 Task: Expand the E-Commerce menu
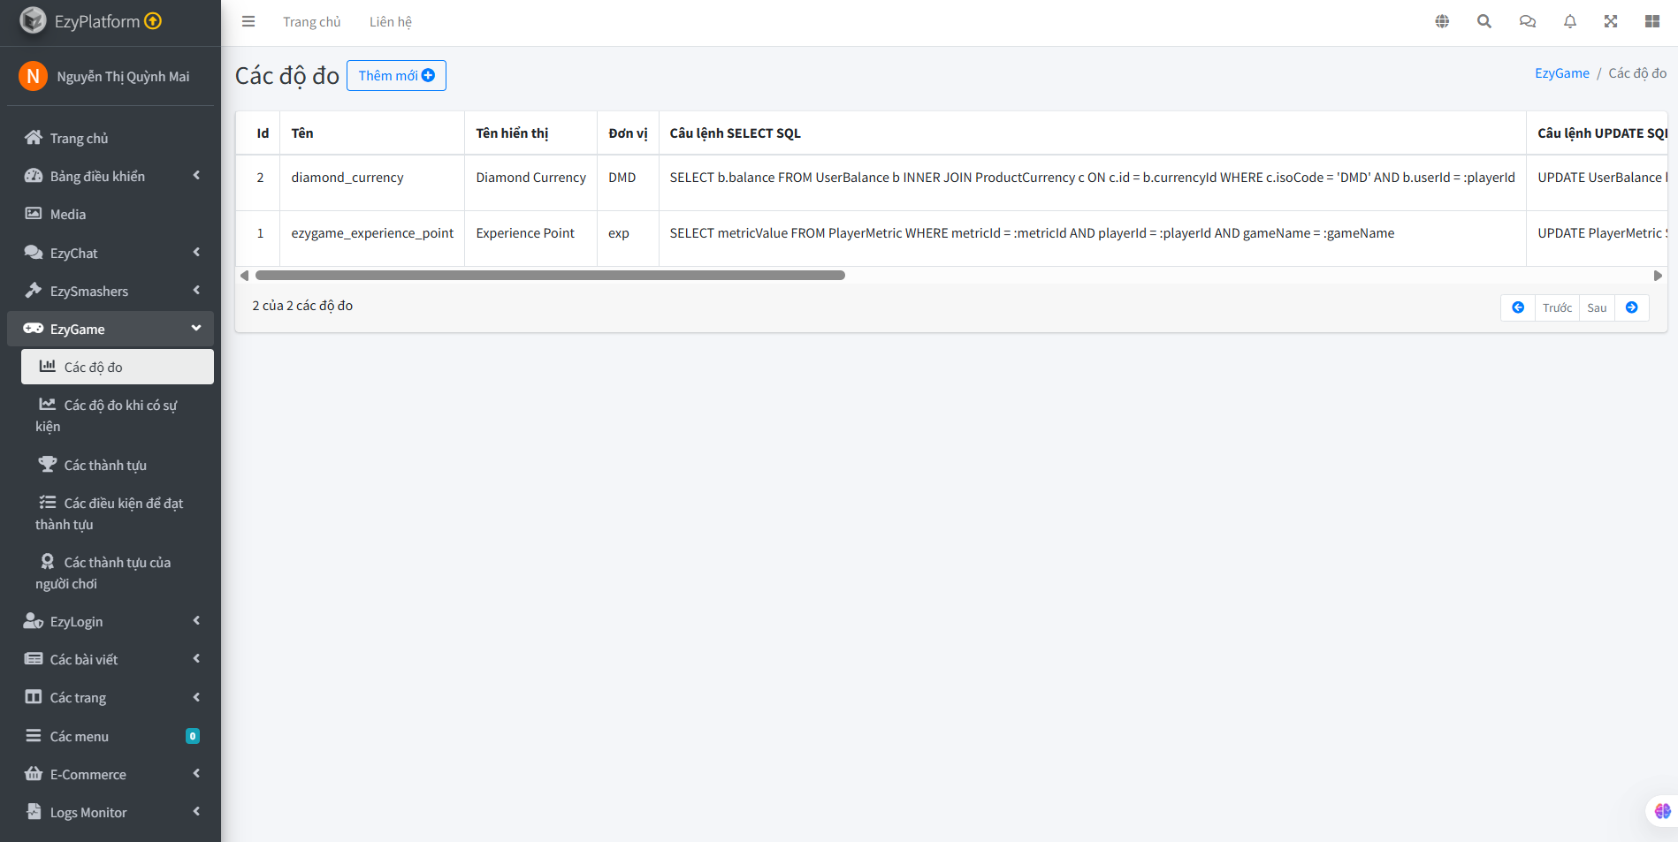pos(195,773)
